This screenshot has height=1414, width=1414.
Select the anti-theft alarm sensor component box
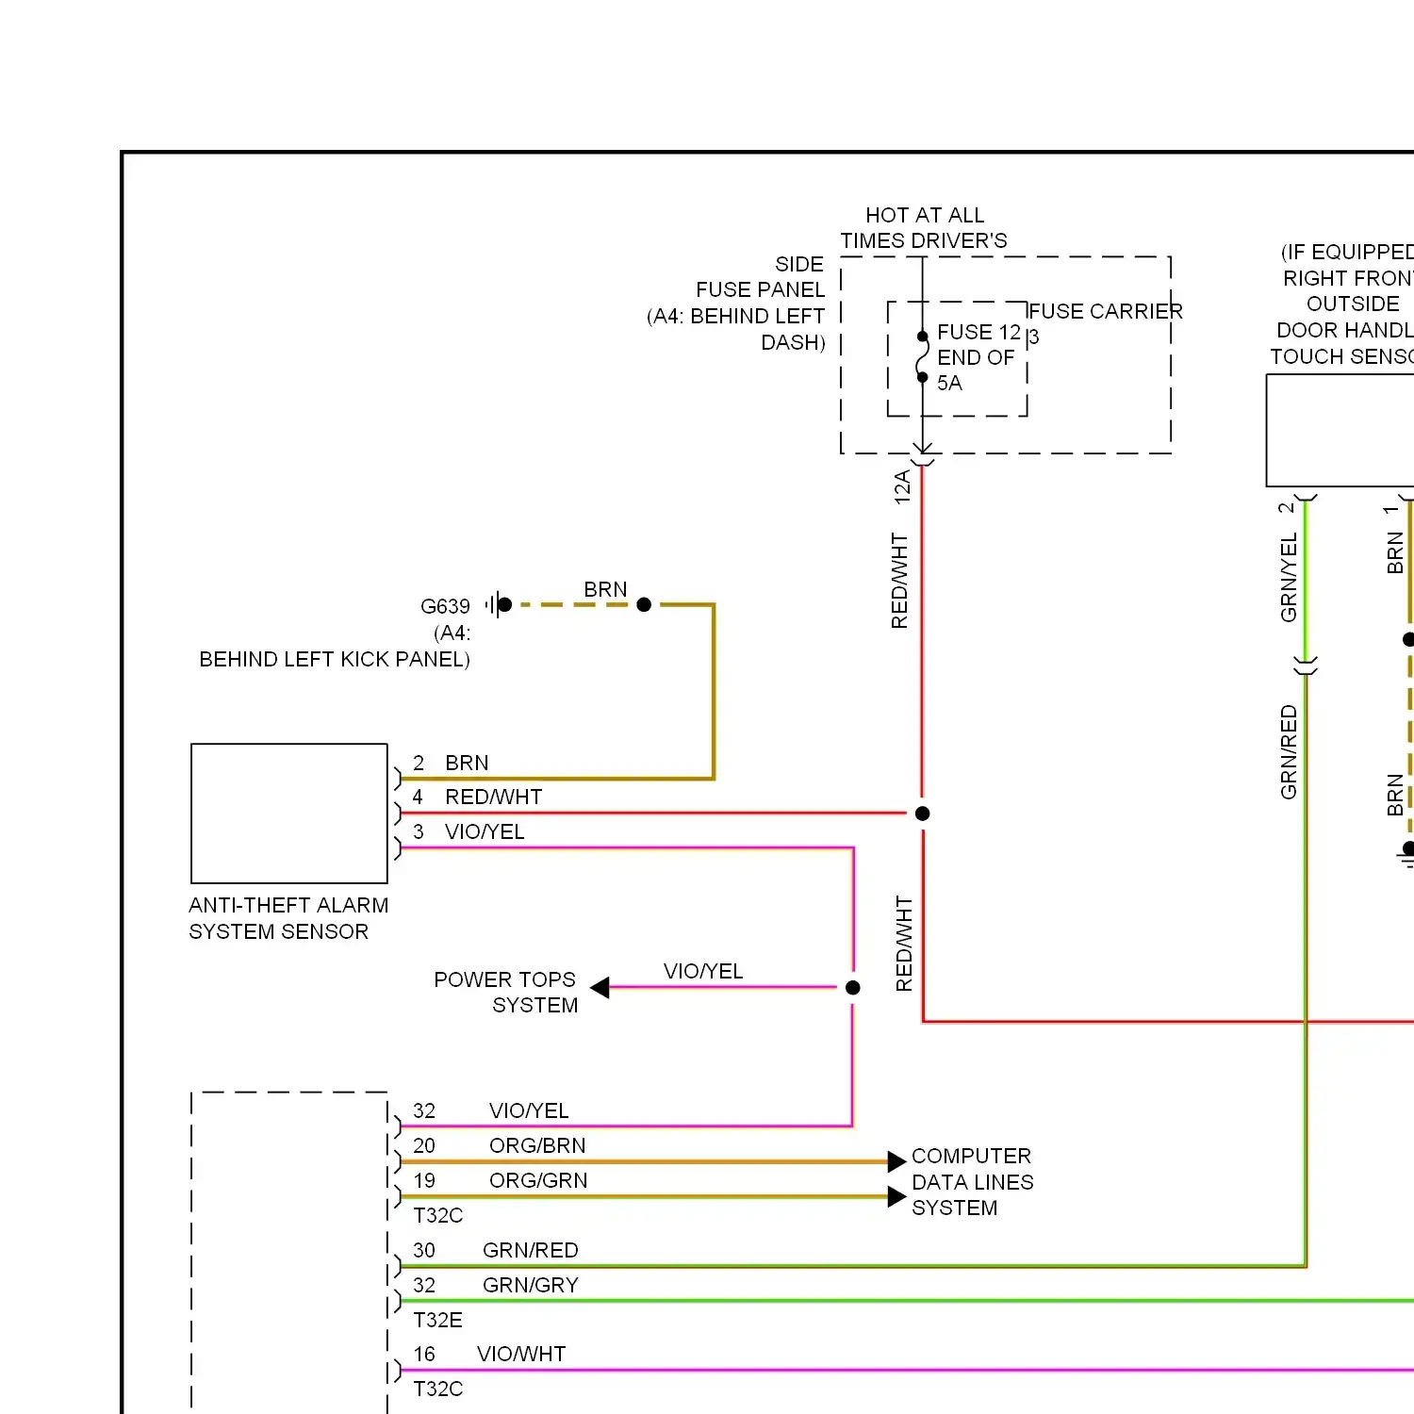point(289,814)
